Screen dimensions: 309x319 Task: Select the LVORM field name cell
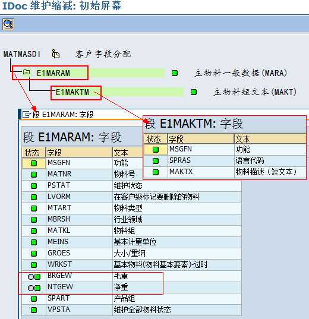tap(79, 197)
